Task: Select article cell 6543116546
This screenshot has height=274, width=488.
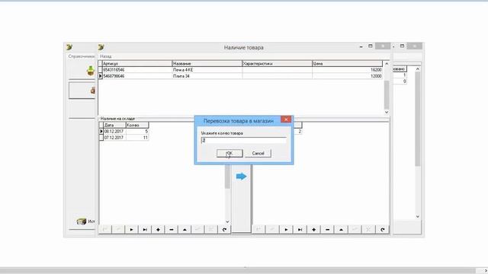Action: (x=137, y=70)
